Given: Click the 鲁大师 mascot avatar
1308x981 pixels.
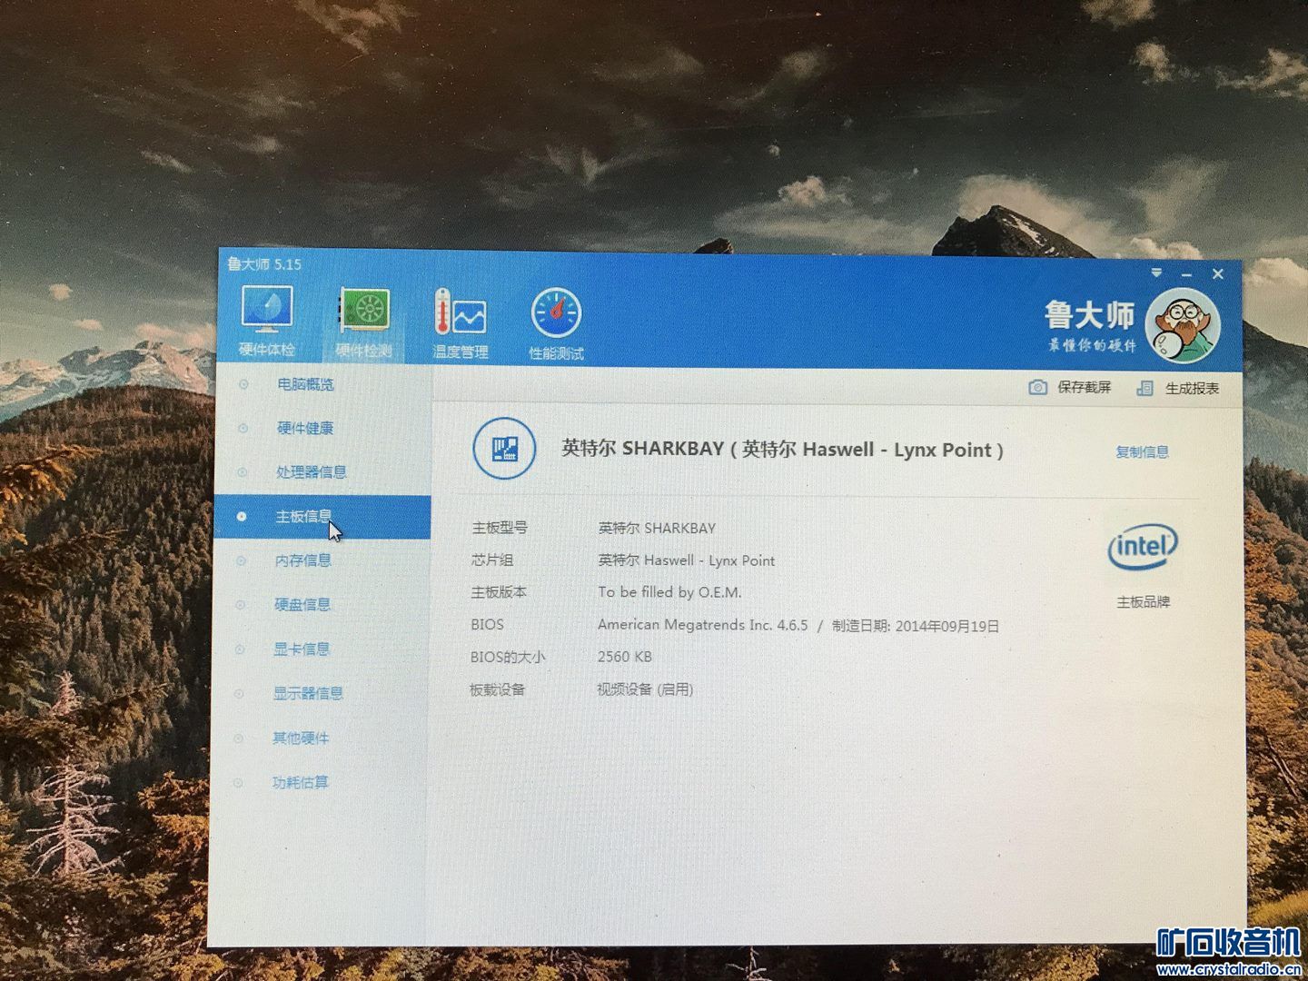Looking at the screenshot, I should (1183, 326).
